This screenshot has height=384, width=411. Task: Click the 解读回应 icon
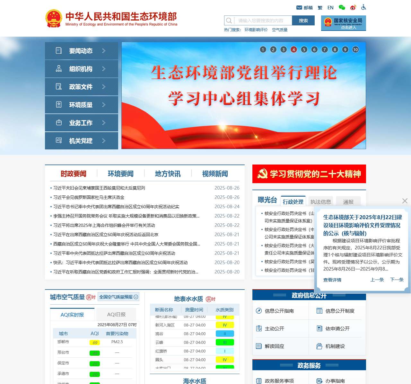click(x=259, y=346)
